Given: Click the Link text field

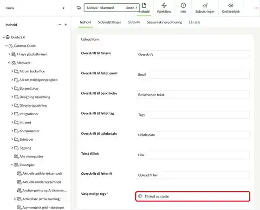Looking at the screenshot, I should click(x=193, y=155).
